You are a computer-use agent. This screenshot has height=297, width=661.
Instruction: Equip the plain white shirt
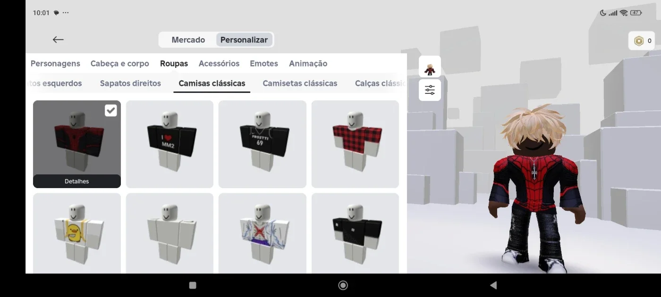(x=169, y=233)
